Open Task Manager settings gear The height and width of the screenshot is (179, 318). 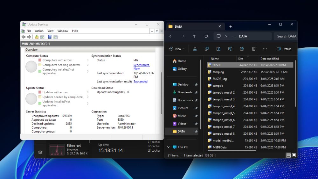click(40, 152)
